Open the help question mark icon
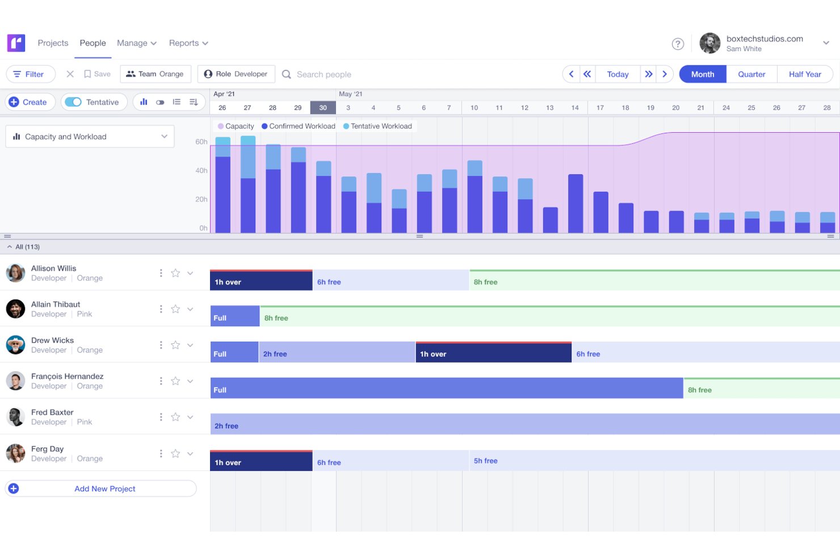The image size is (840, 560). pyautogui.click(x=678, y=44)
